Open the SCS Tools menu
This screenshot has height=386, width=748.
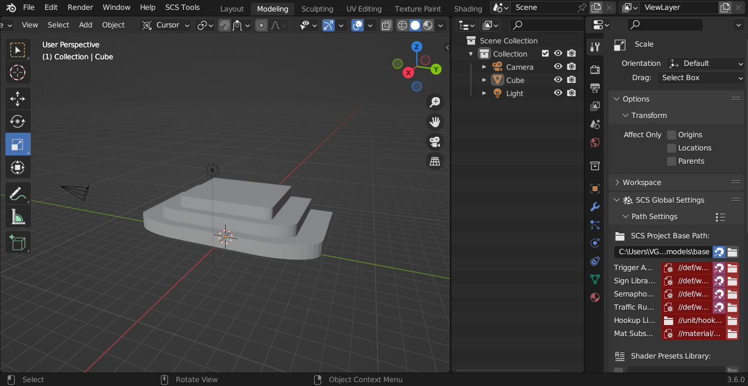tap(182, 7)
